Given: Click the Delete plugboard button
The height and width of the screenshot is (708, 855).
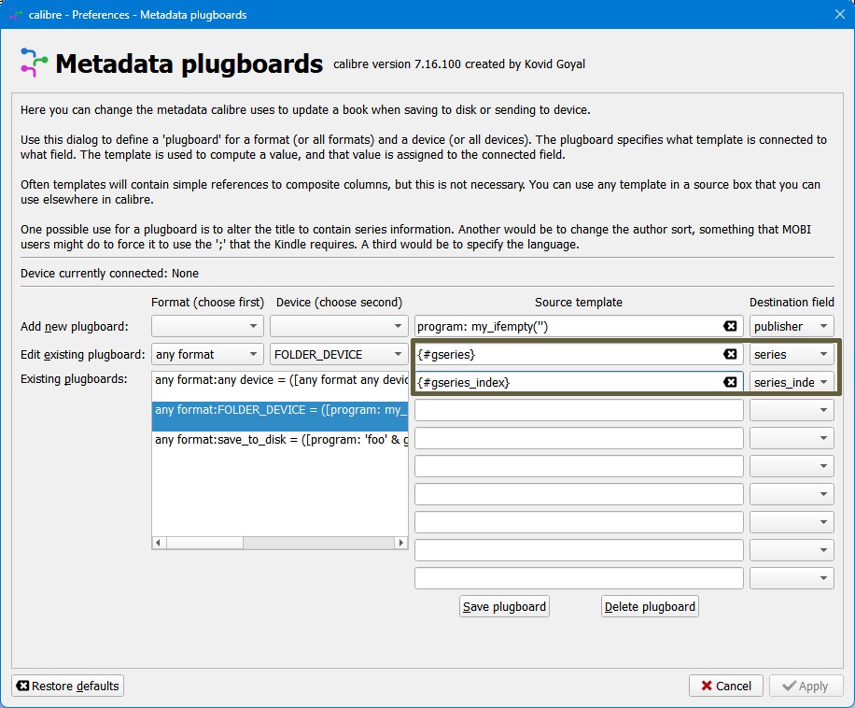Looking at the screenshot, I should pos(650,606).
